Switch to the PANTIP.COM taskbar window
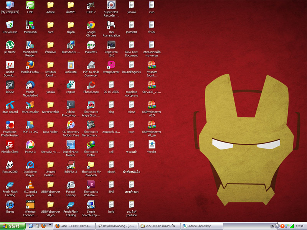The height and width of the screenshot is (230, 307). click(x=74, y=226)
